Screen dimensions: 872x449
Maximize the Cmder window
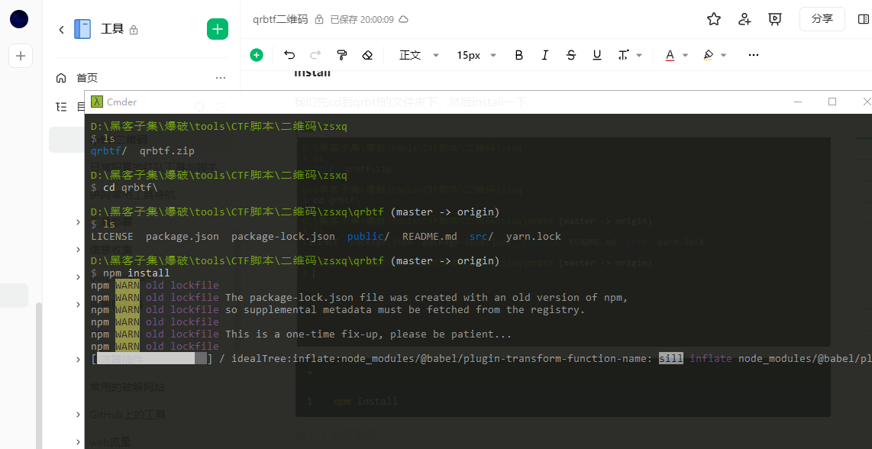[832, 102]
